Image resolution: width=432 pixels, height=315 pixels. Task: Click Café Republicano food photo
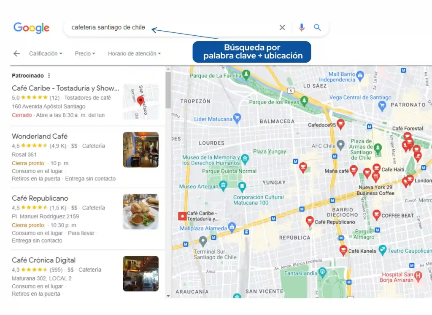[x=141, y=212]
